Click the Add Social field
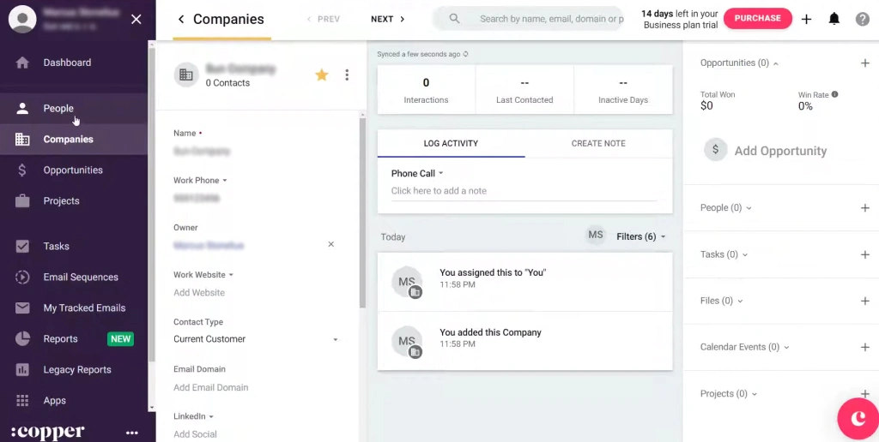 pos(195,434)
